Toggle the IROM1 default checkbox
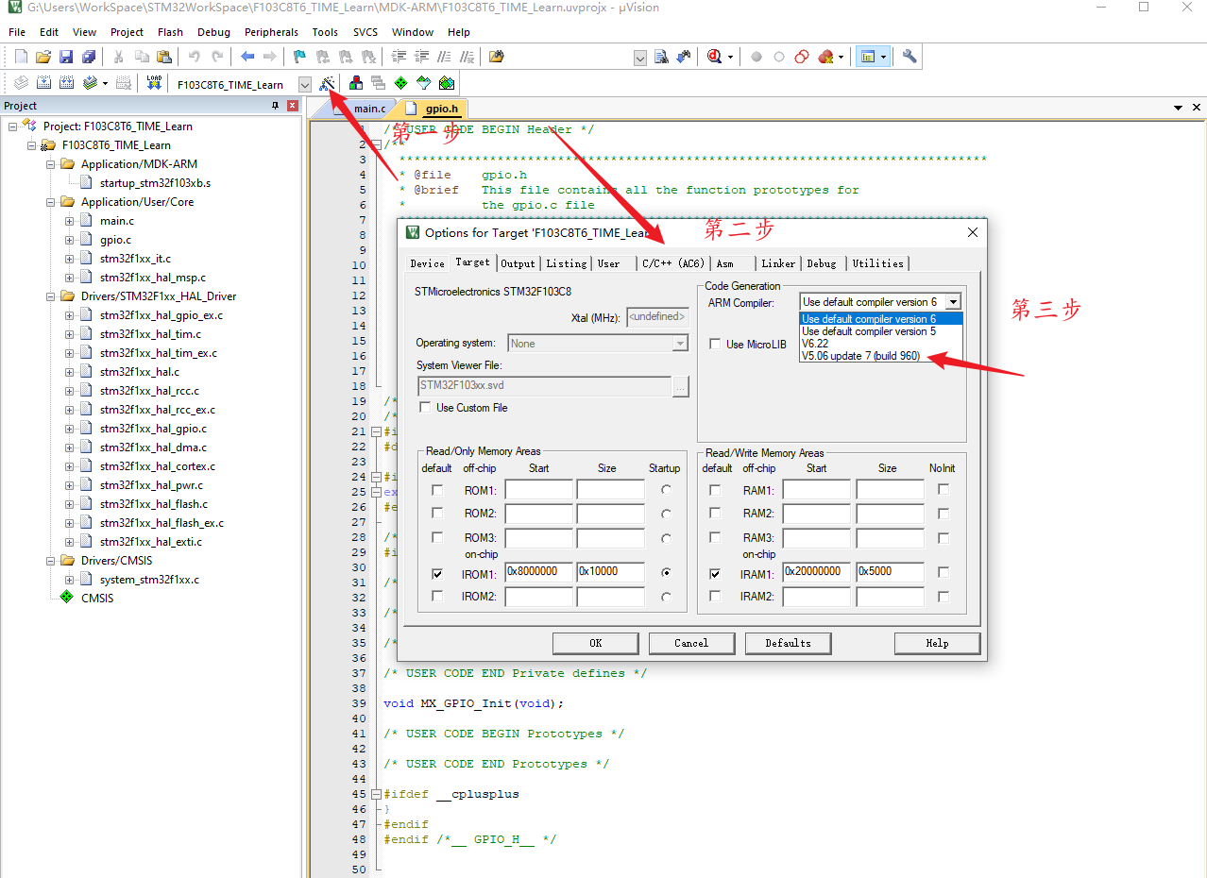1207x878 pixels. point(436,573)
